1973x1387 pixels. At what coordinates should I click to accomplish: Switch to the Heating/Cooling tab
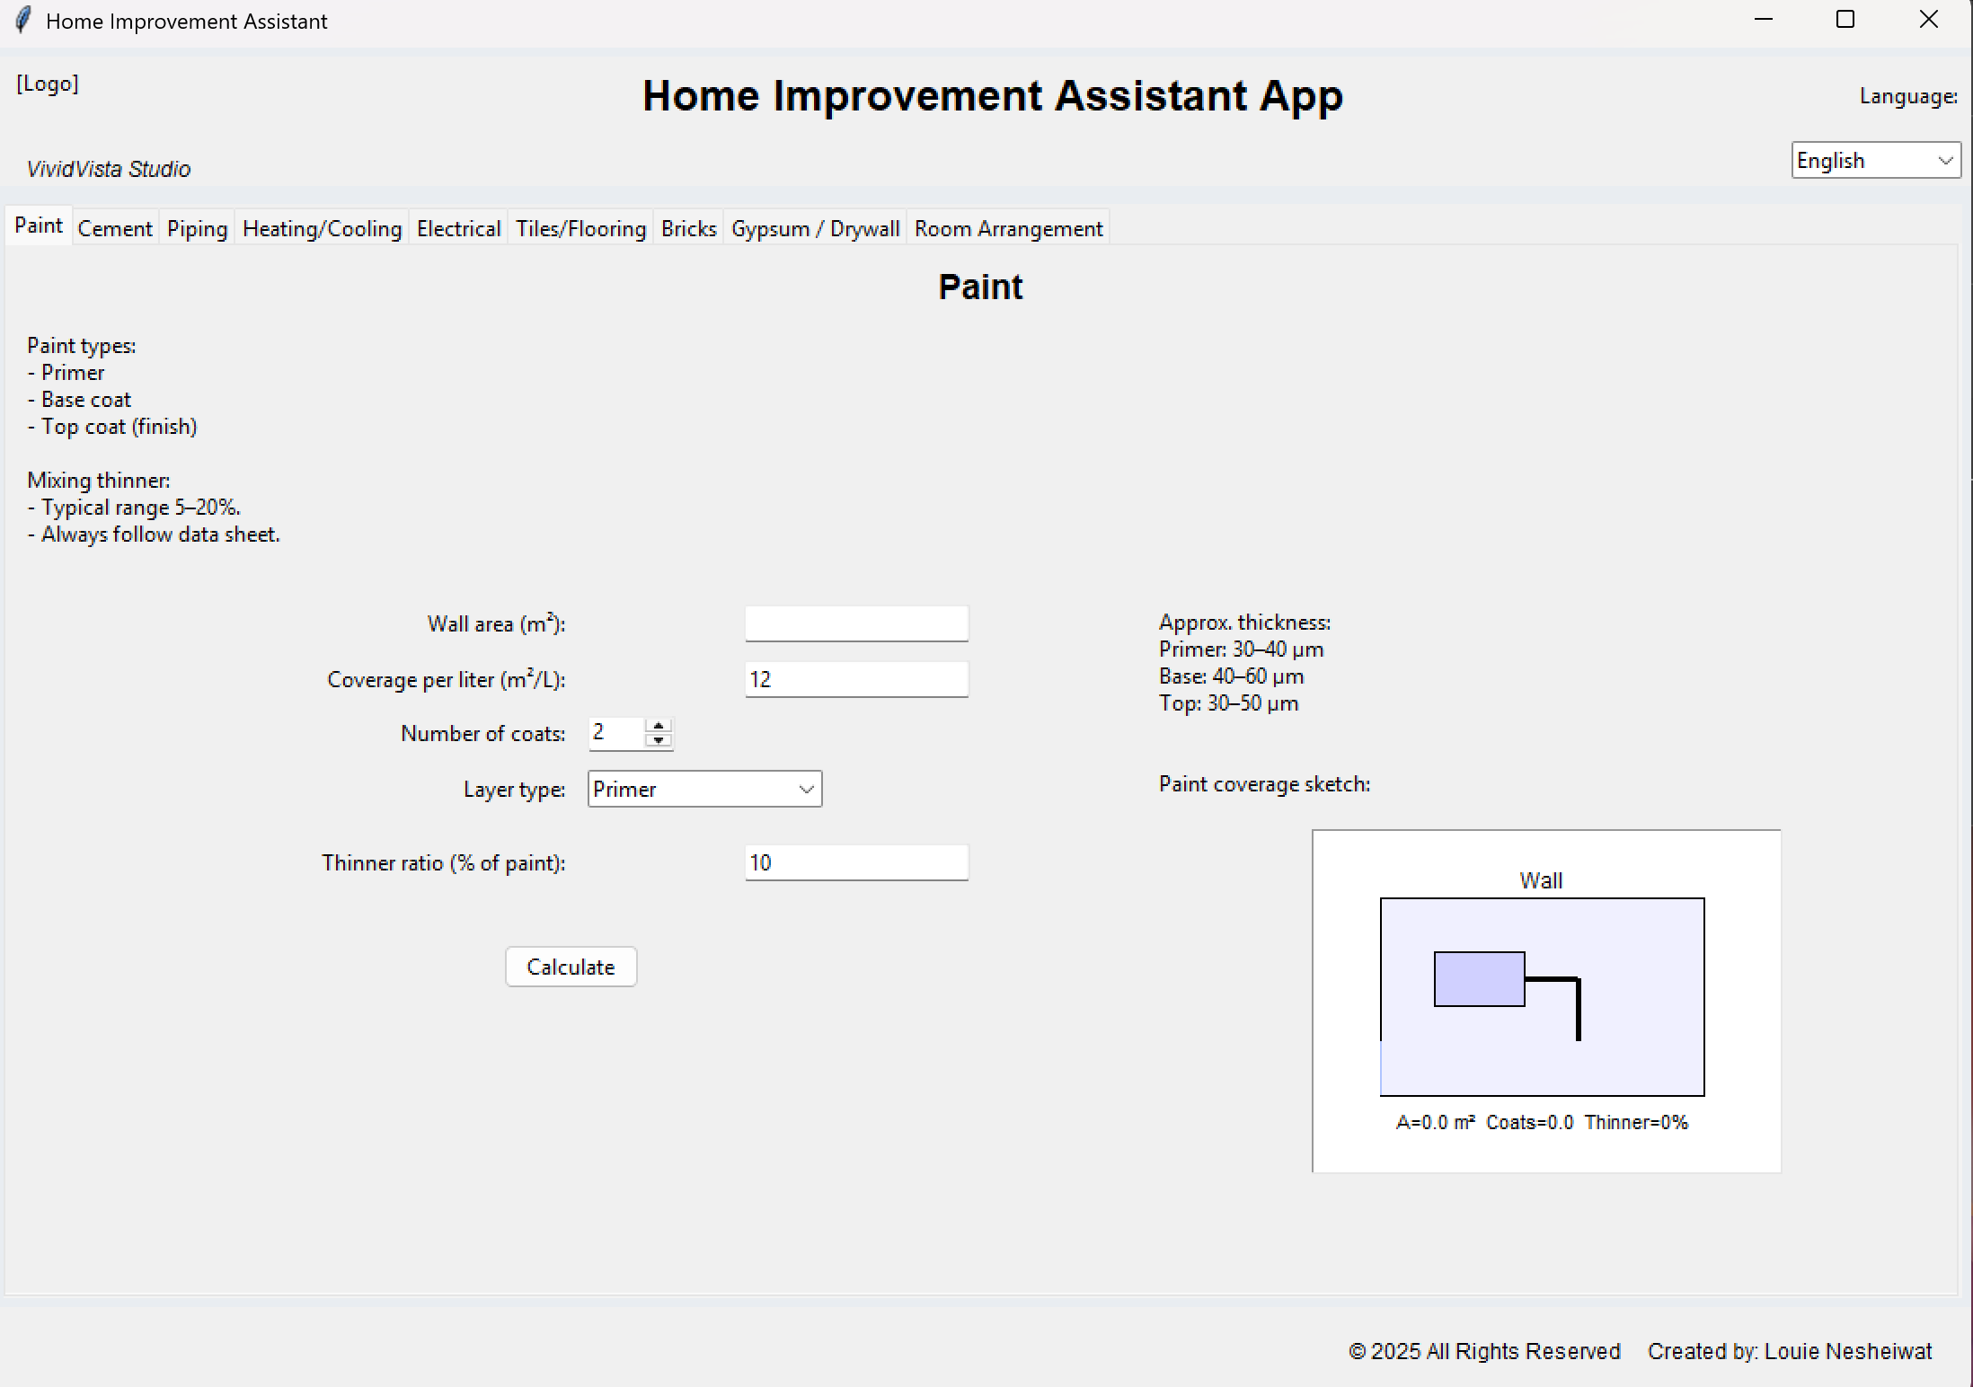pyautogui.click(x=321, y=227)
